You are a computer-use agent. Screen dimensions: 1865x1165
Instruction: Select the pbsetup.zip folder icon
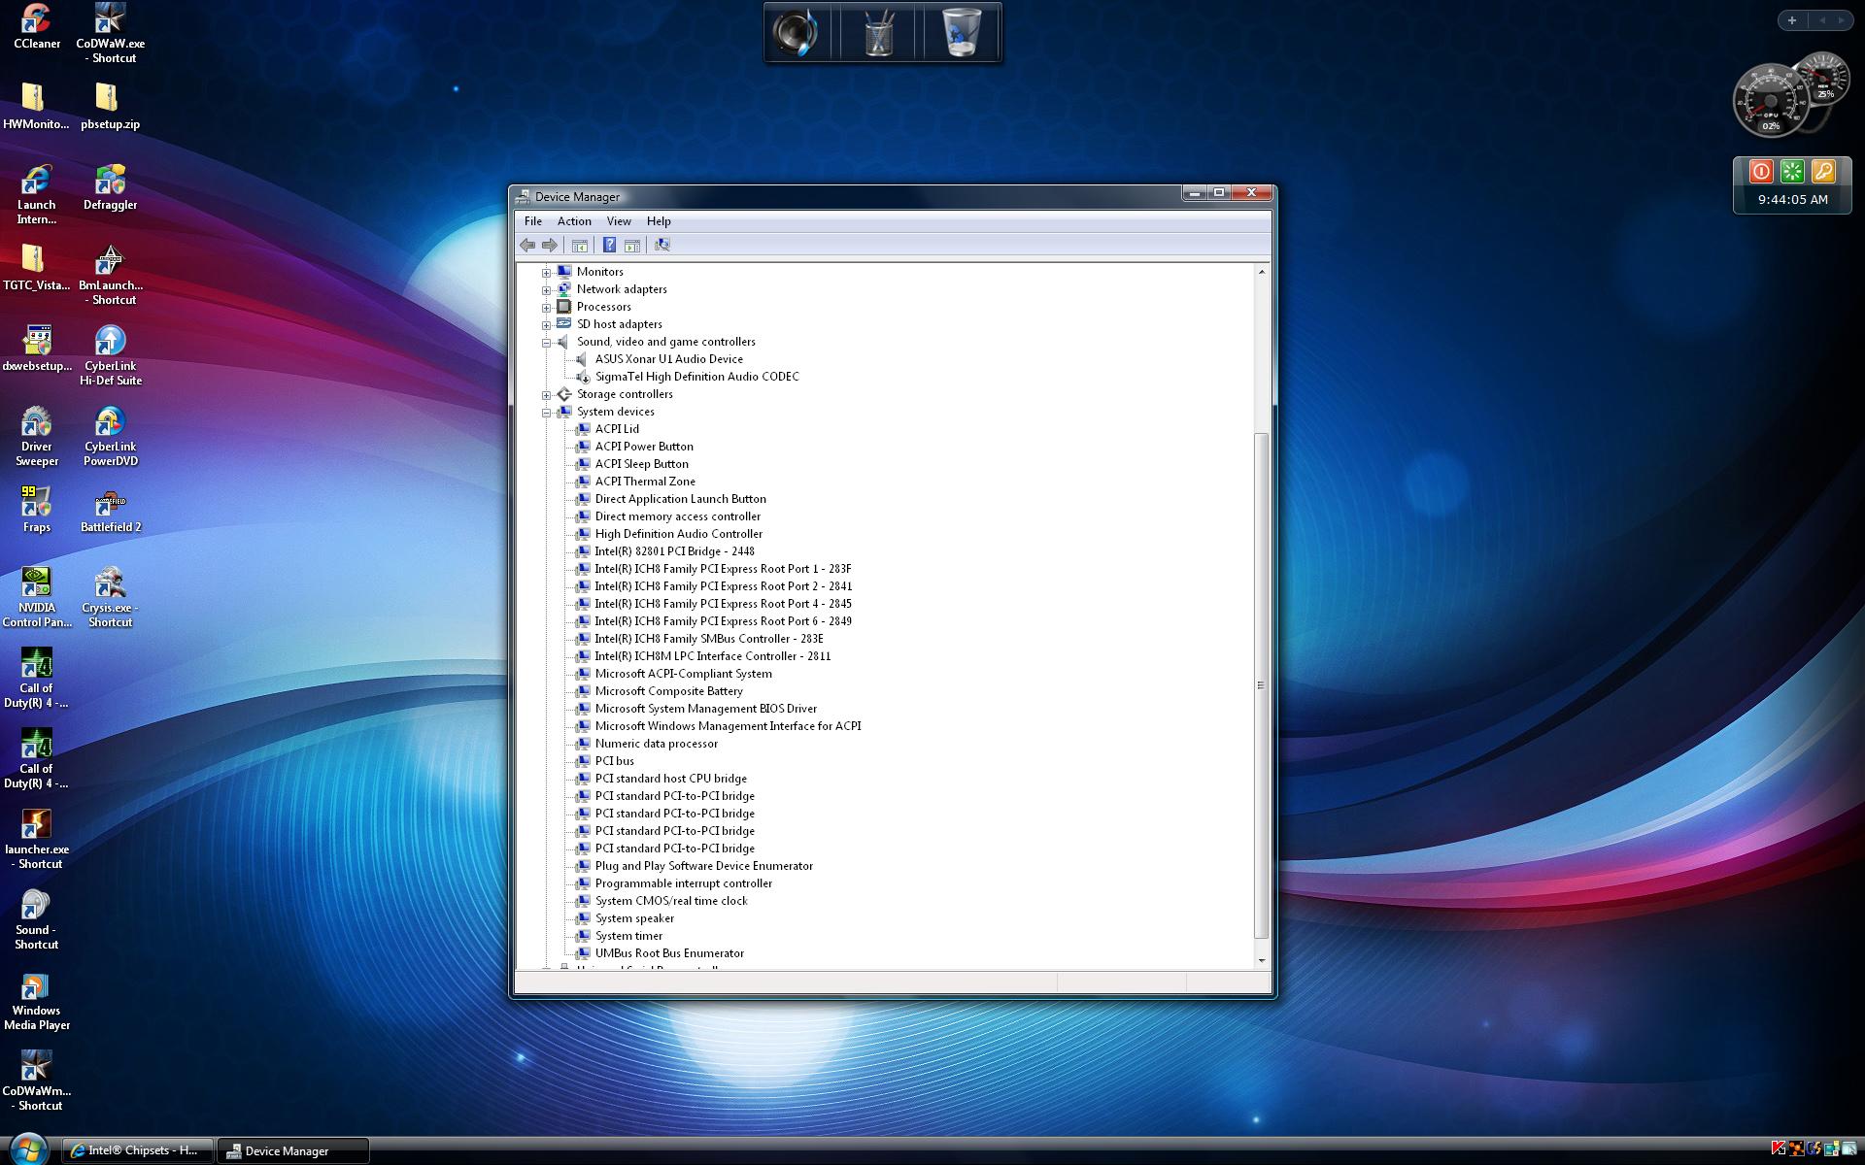(x=110, y=107)
